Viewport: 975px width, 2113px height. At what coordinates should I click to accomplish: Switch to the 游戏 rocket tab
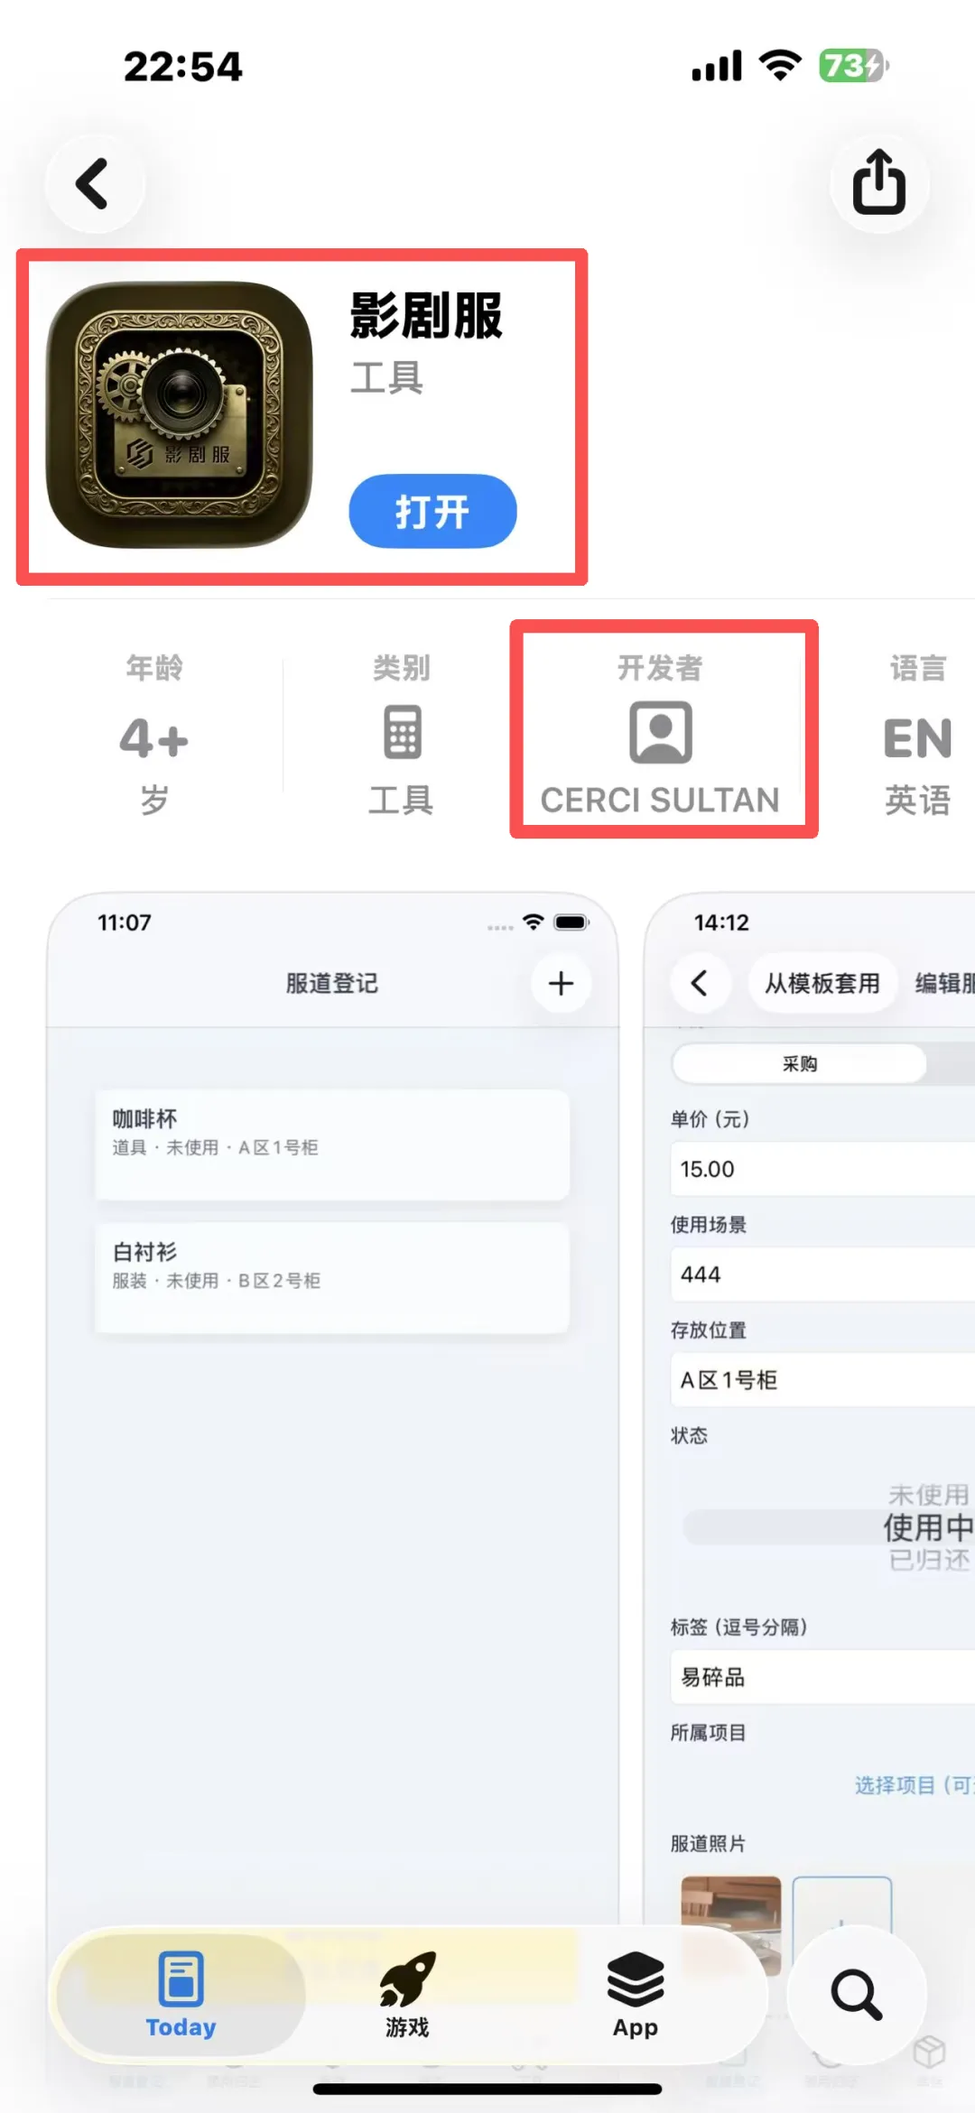click(407, 1997)
